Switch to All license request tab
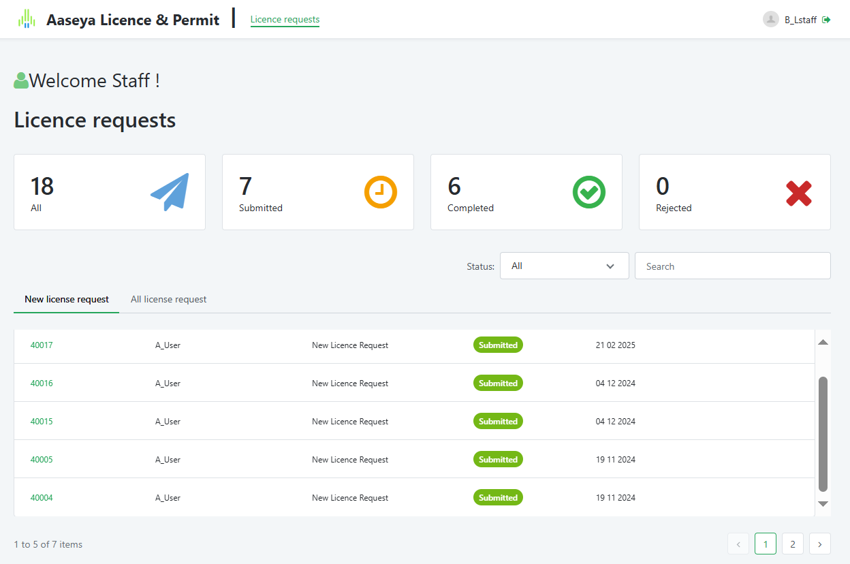This screenshot has width=850, height=564. pos(168,299)
